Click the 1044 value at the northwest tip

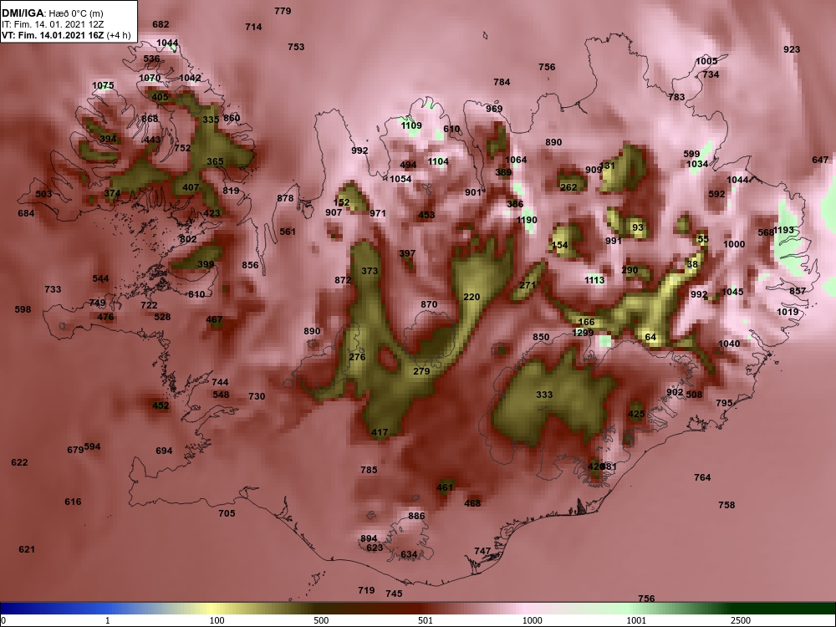pyautogui.click(x=167, y=43)
